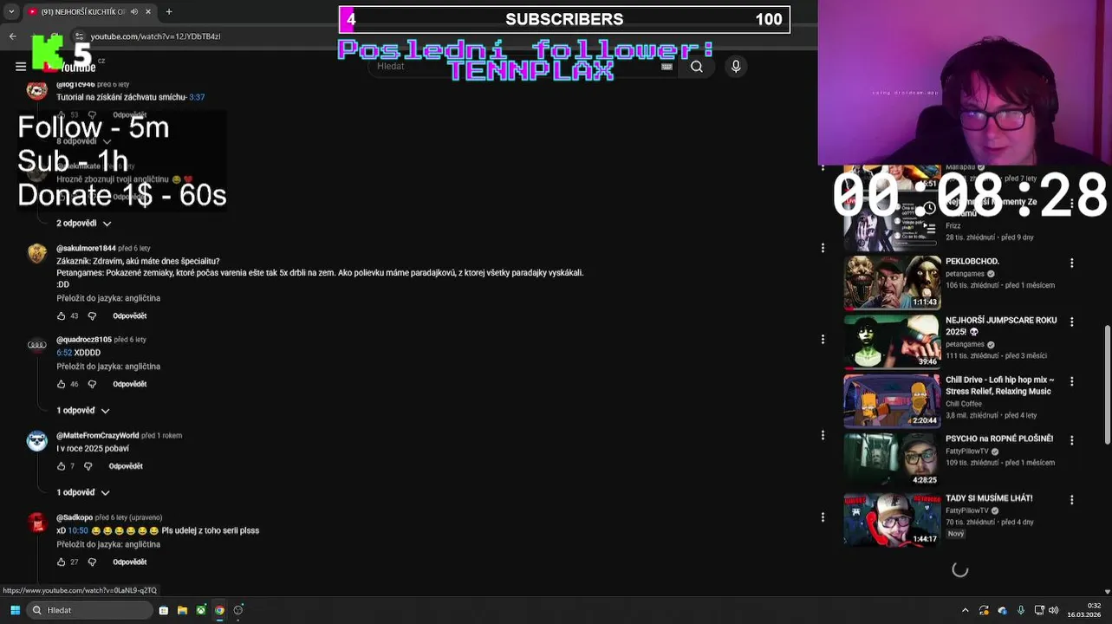Jump to timestamp 6:52 in the comment

point(64,353)
